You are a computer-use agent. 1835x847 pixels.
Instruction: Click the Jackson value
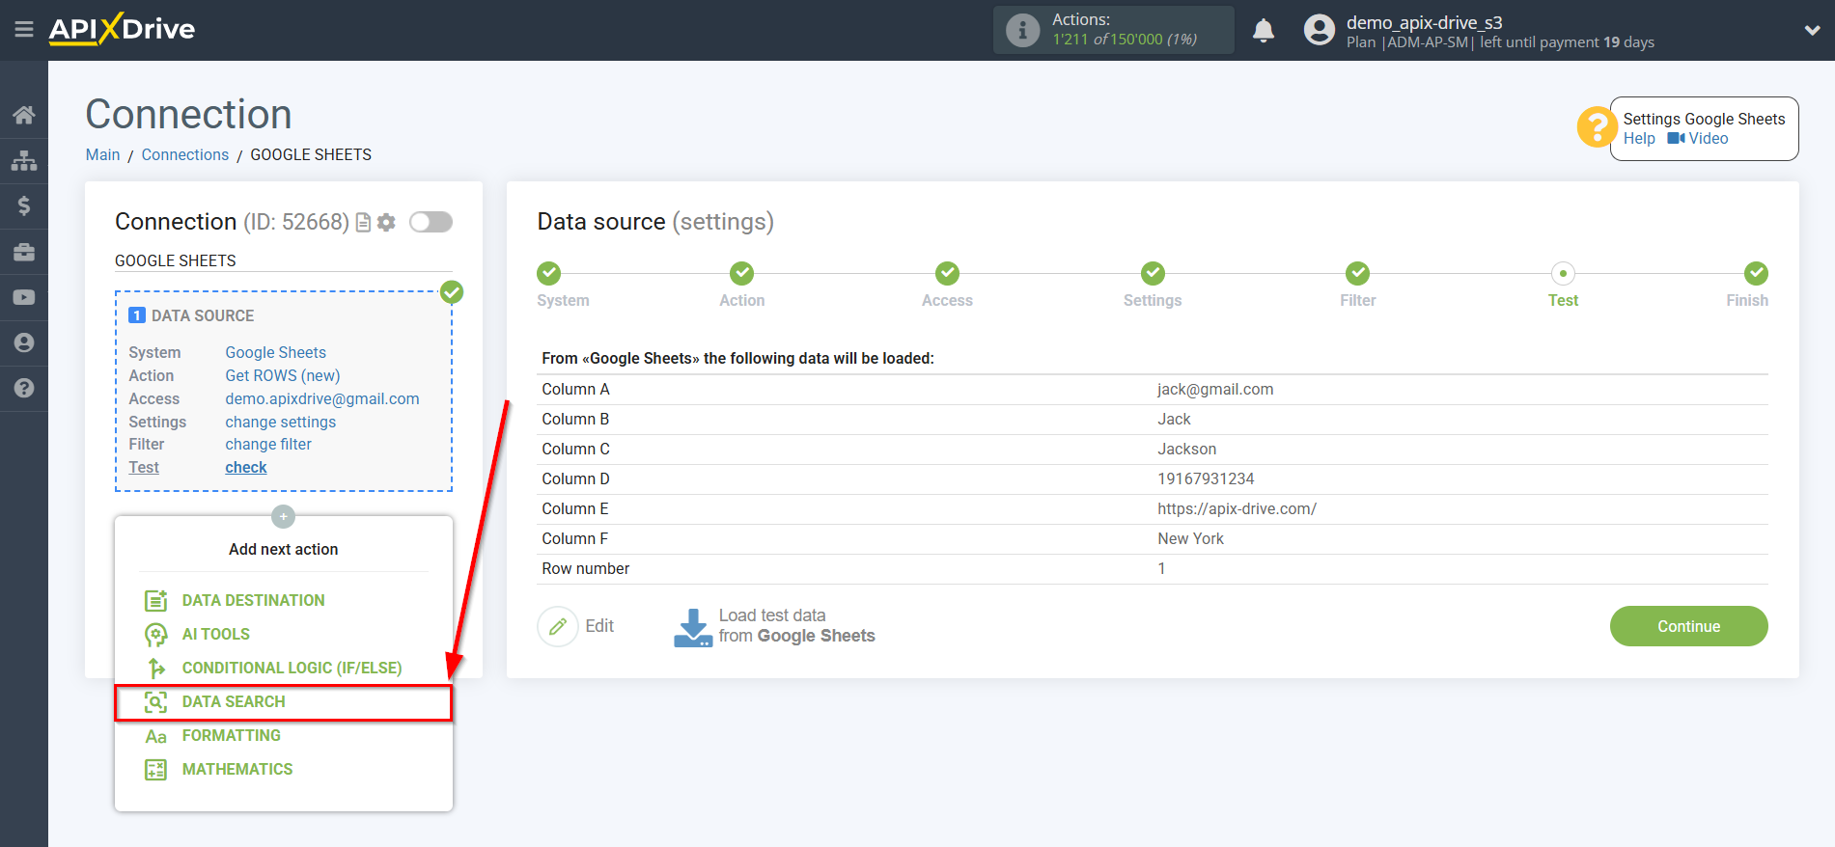[1187, 449]
